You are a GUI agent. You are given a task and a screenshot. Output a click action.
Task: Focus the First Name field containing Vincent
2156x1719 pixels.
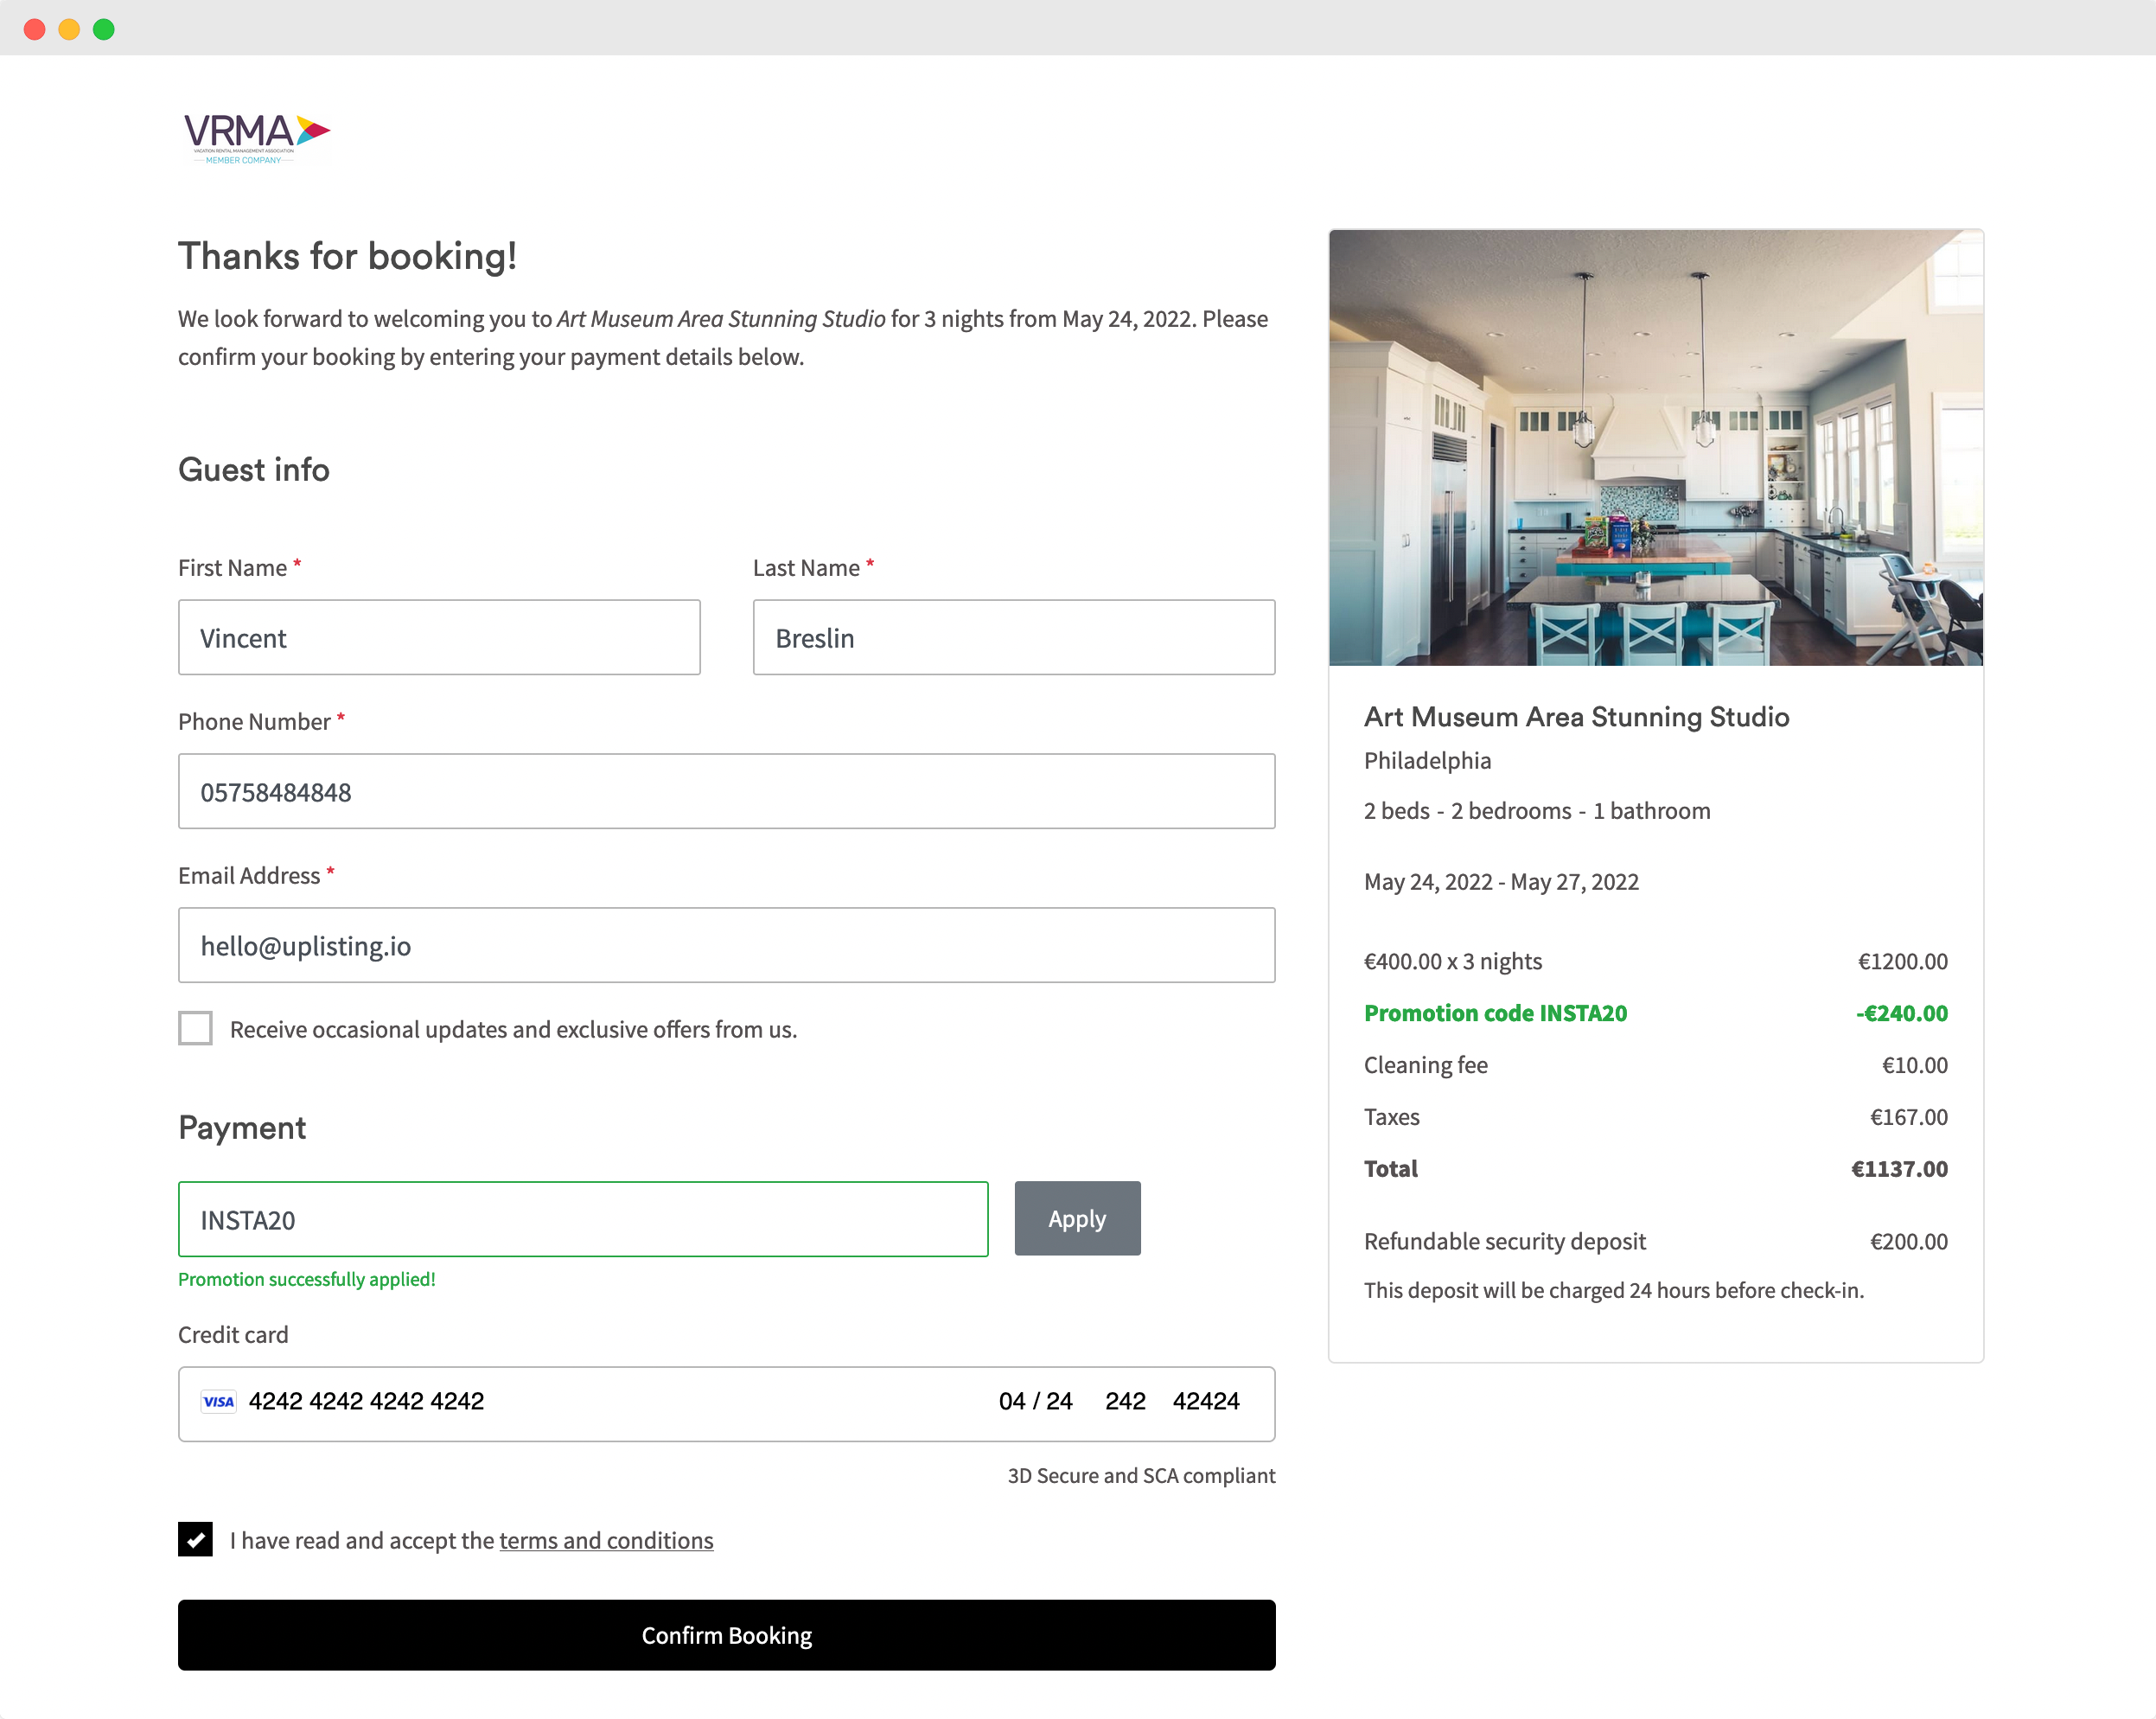439,637
